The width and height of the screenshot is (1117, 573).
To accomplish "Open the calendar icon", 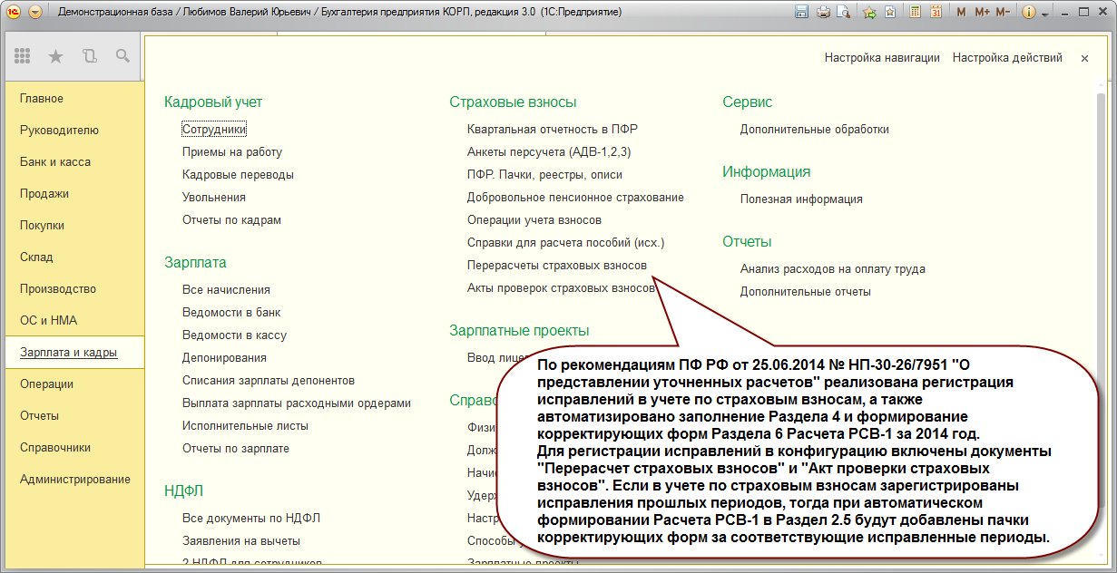I will tap(935, 12).
